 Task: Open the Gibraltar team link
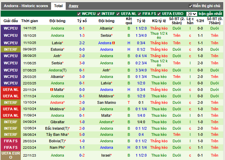click(57, 122)
